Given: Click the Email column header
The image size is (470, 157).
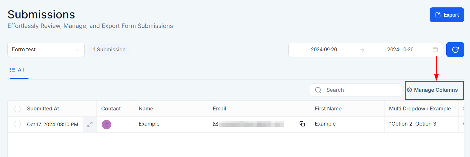Looking at the screenshot, I should (220, 109).
